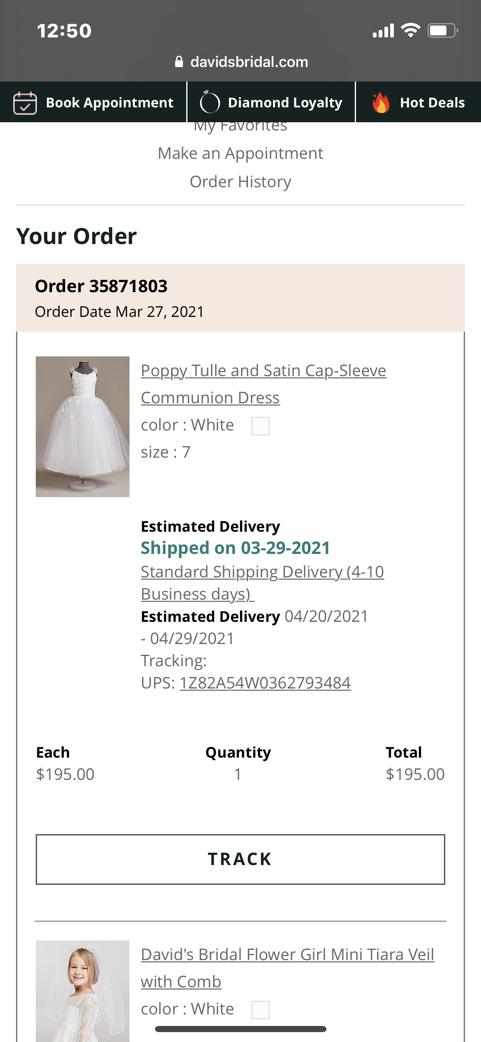This screenshot has height=1042, width=481.
Task: Tap the Hot Deals flame icon
Action: [381, 102]
